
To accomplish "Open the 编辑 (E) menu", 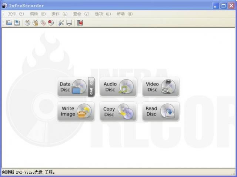I will (x=37, y=14).
